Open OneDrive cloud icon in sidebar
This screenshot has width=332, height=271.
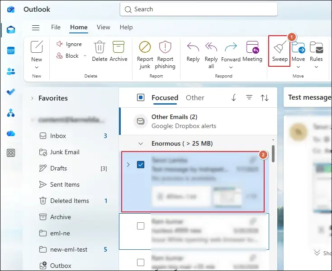11,133
